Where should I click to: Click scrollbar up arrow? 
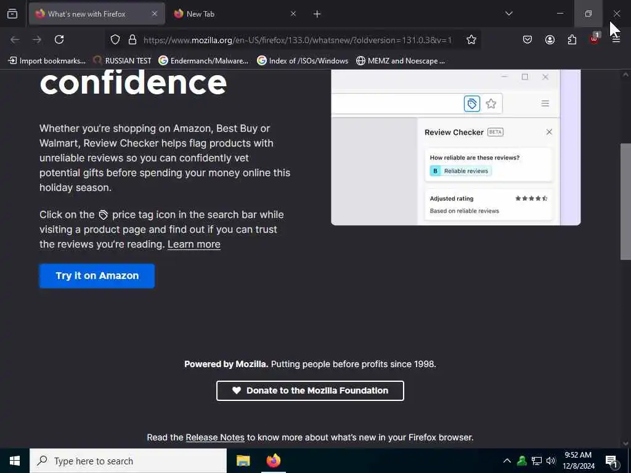coord(625,75)
